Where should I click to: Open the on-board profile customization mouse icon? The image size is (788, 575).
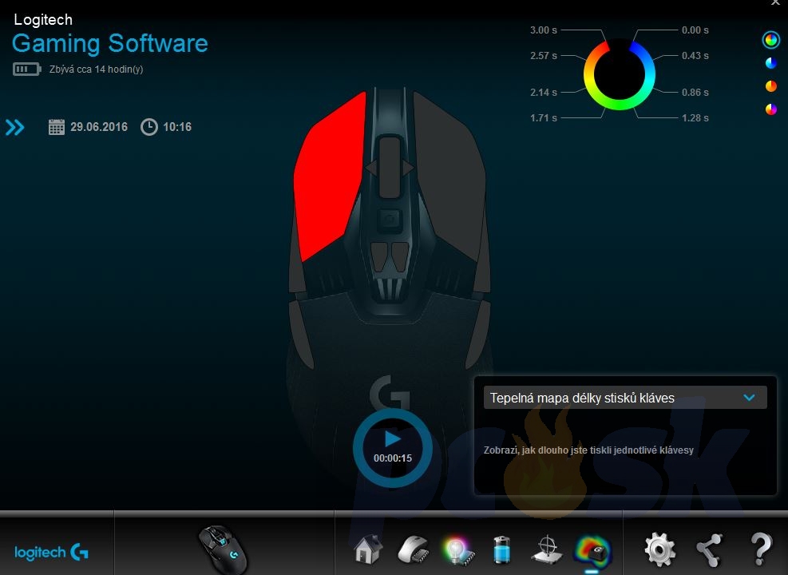(413, 549)
